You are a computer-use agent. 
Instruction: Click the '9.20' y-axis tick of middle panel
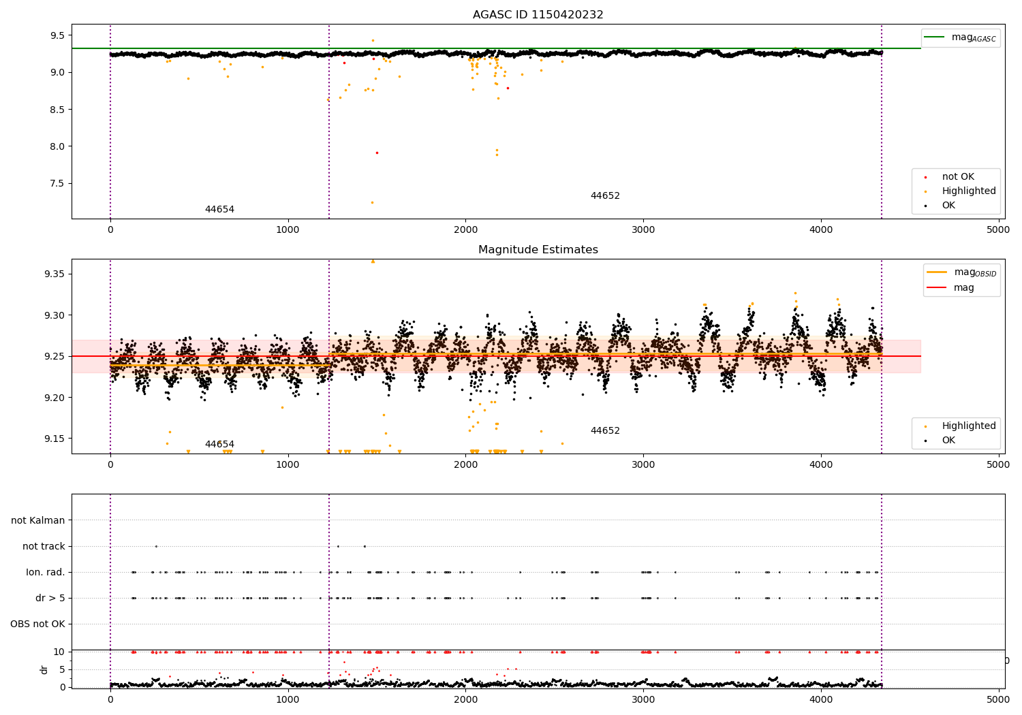coord(55,398)
